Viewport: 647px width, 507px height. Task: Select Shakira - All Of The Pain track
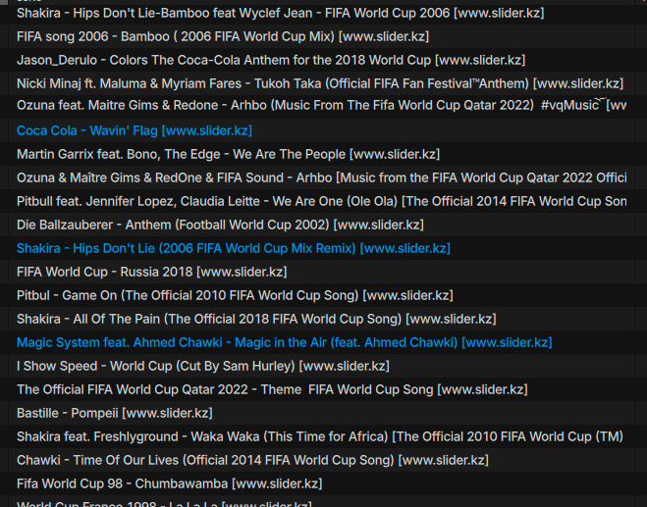(x=256, y=319)
